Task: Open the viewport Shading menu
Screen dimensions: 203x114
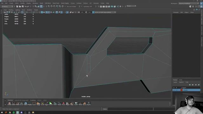Action: click(x=11, y=10)
